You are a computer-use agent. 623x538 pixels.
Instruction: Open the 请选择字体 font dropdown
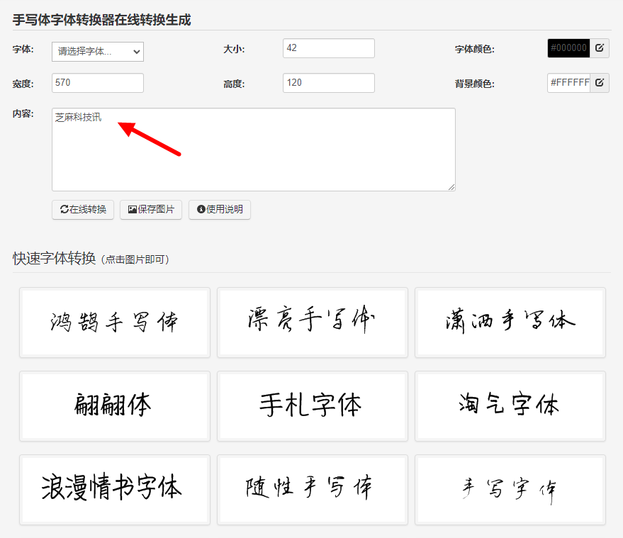[x=97, y=52]
